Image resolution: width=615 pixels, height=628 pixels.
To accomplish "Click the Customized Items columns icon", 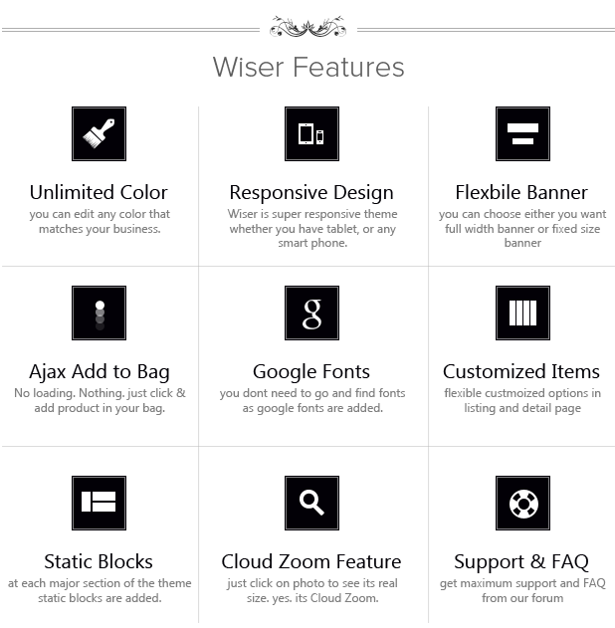I will [522, 313].
